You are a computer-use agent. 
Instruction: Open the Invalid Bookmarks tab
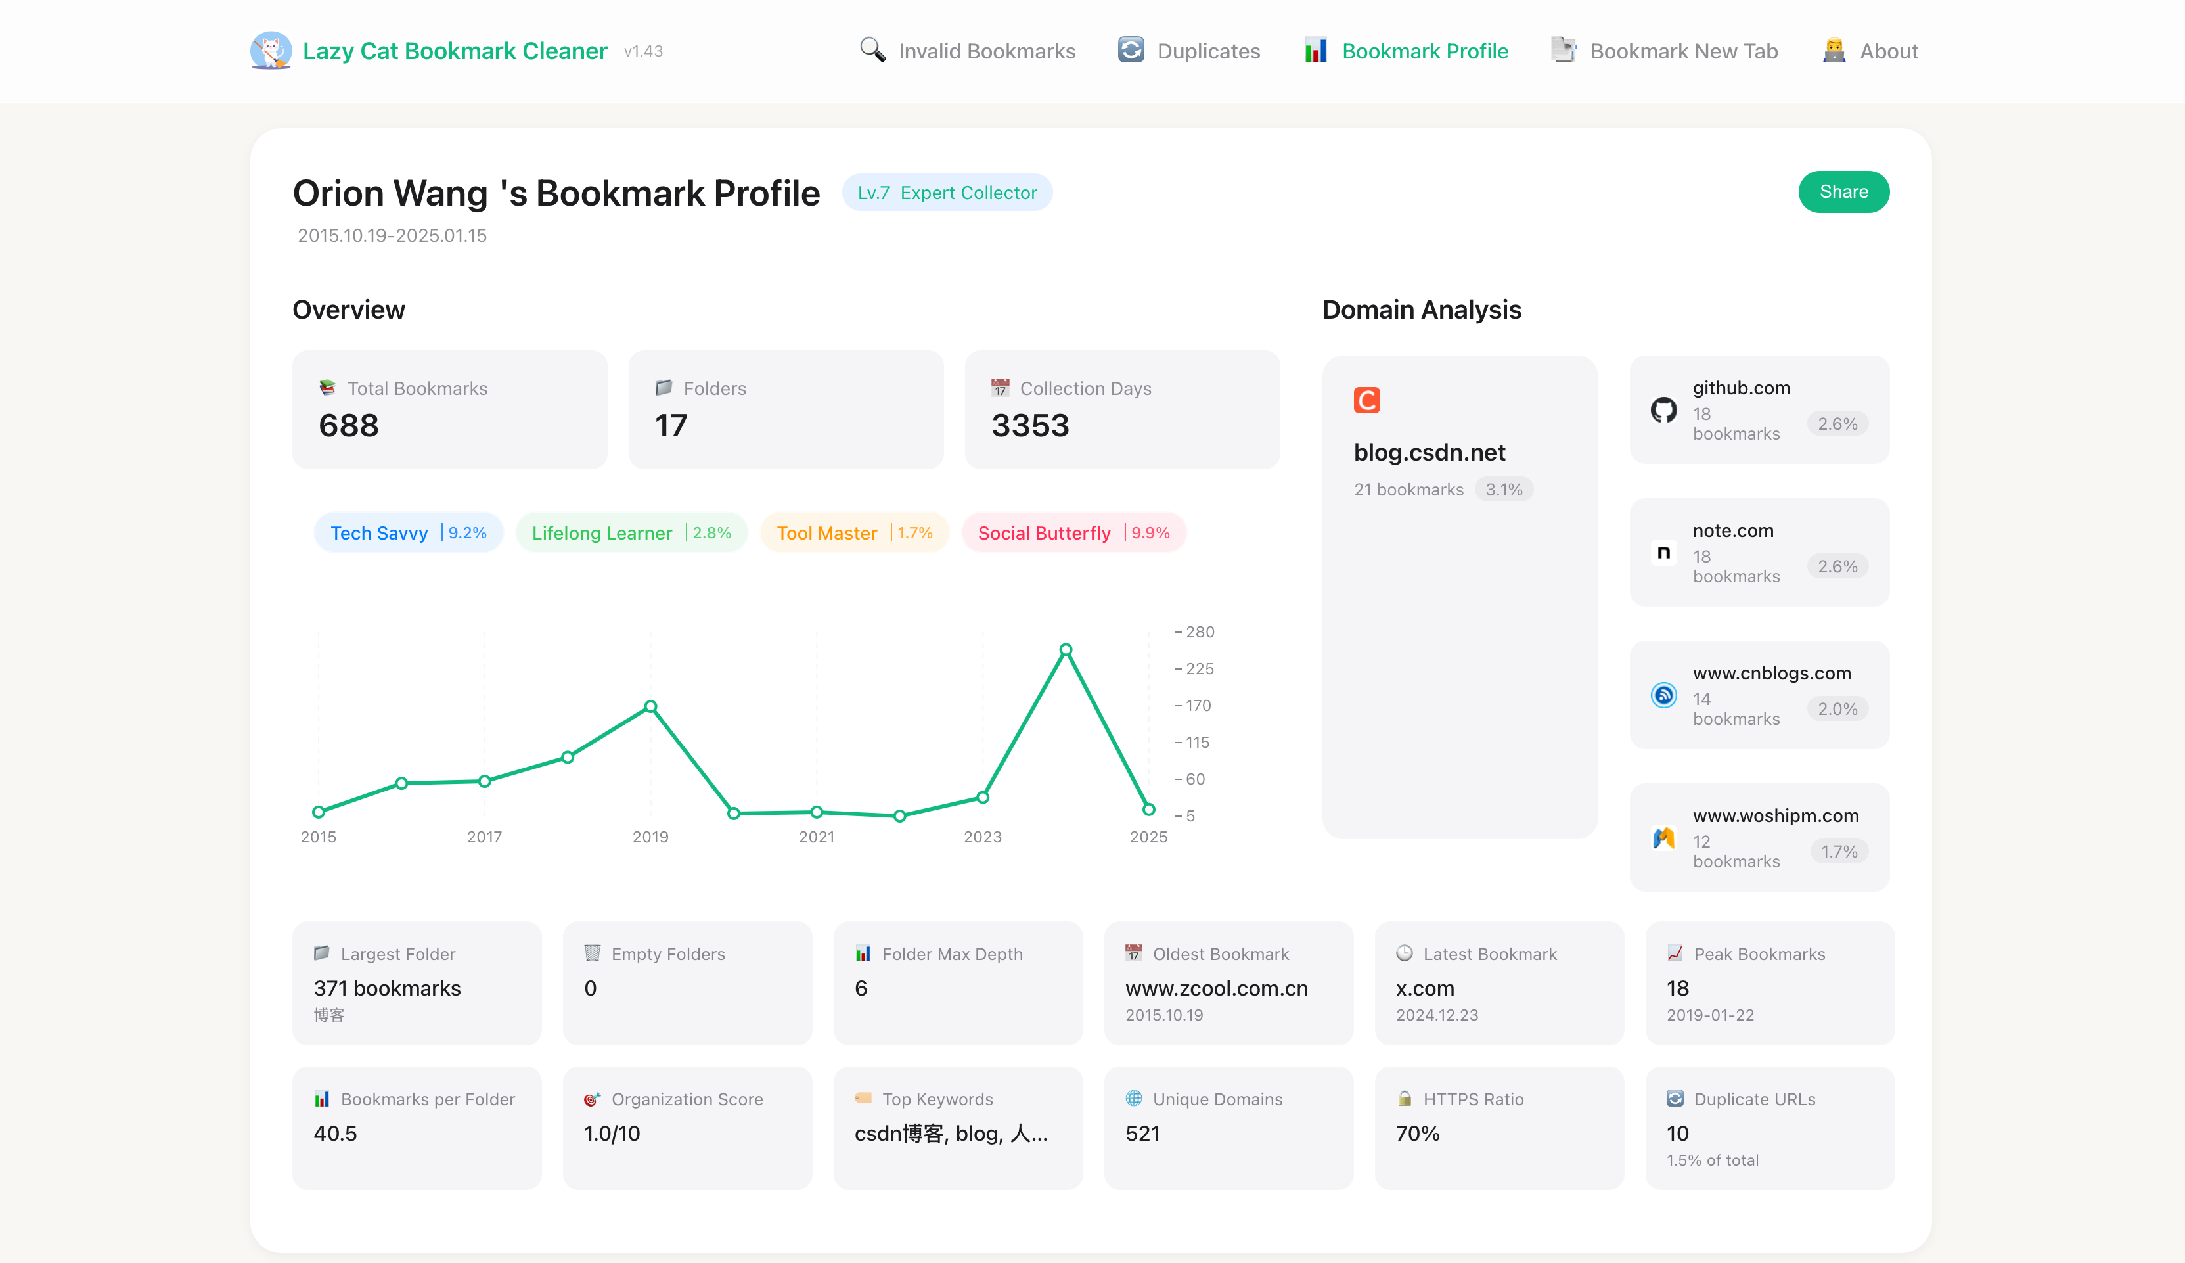(x=986, y=51)
